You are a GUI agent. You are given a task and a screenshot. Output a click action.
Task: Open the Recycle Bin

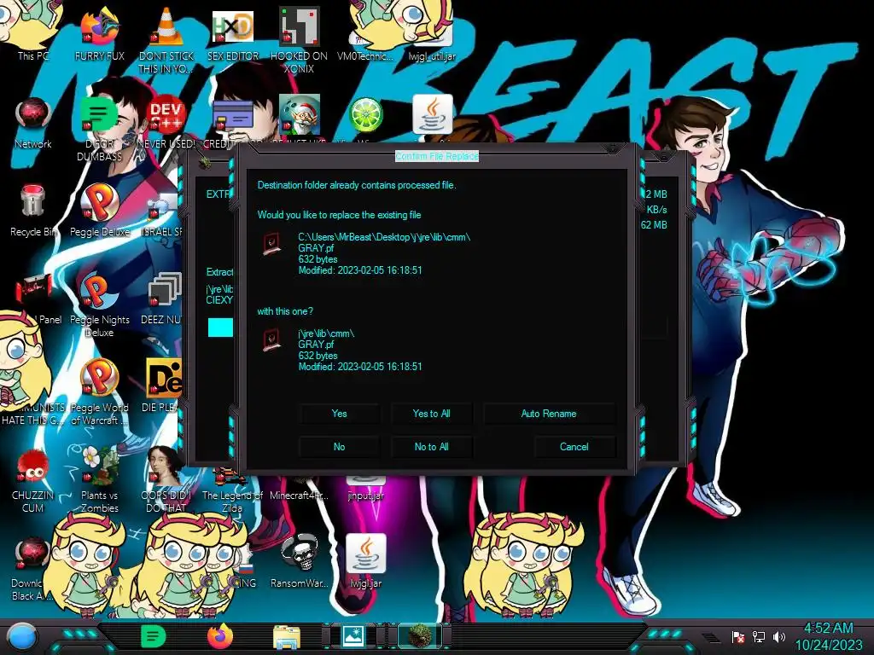click(33, 211)
